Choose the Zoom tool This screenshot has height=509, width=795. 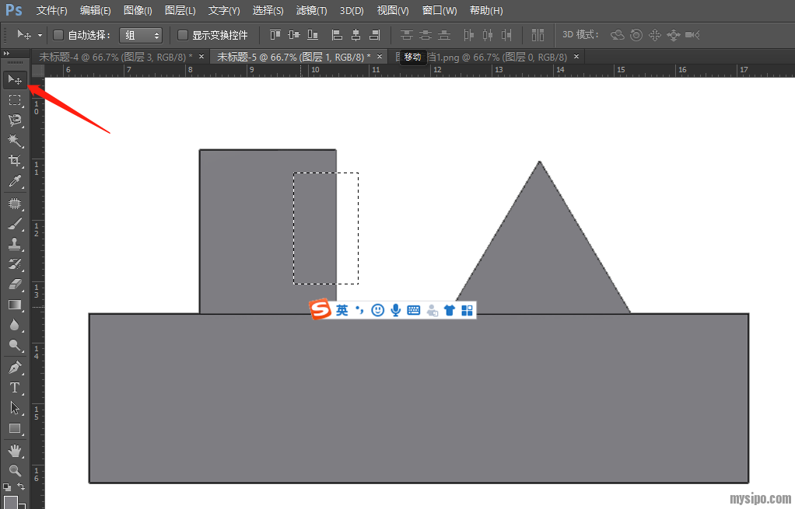click(15, 471)
